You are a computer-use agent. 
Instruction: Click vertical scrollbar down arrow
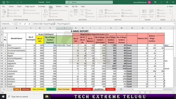[x=175, y=87]
